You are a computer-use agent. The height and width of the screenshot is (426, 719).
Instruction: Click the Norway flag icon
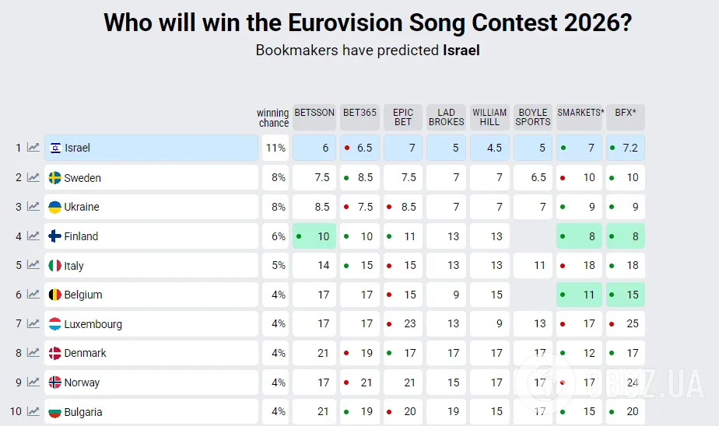[x=55, y=382]
